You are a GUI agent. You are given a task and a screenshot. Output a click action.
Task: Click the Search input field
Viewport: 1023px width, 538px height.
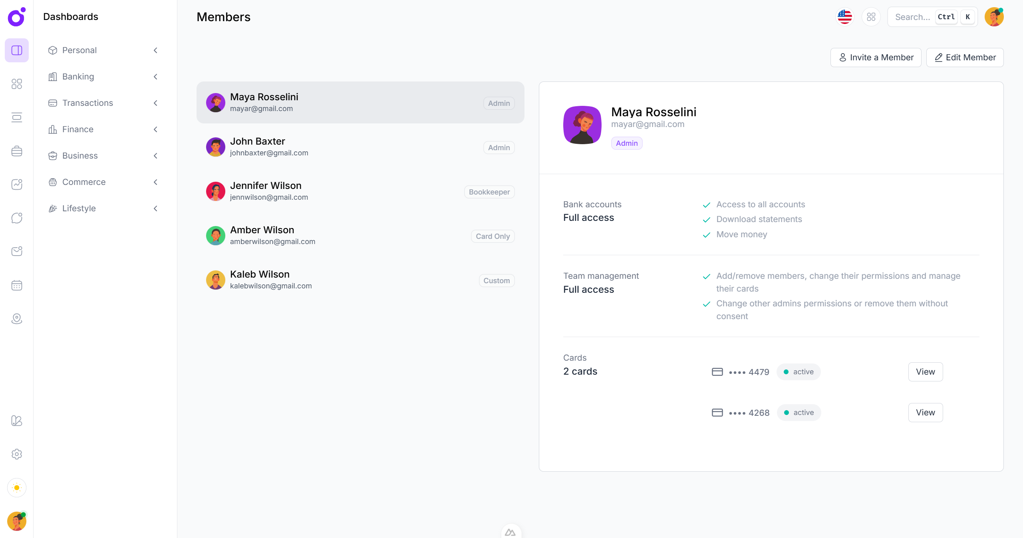point(912,17)
